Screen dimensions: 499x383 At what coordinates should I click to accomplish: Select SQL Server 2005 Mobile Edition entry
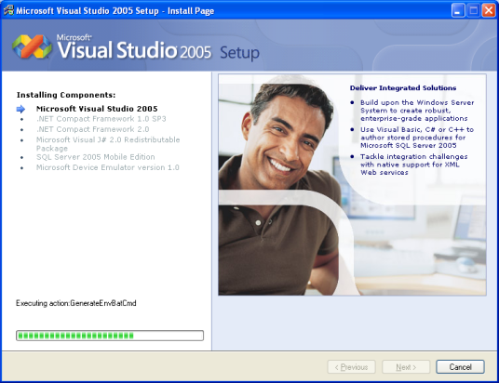point(96,157)
